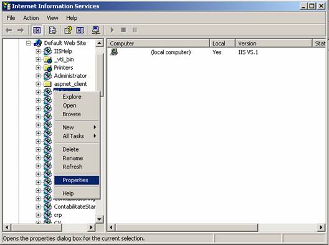The height and width of the screenshot is (245, 329).
Task: Open the Action menu
Action: click(31, 18)
